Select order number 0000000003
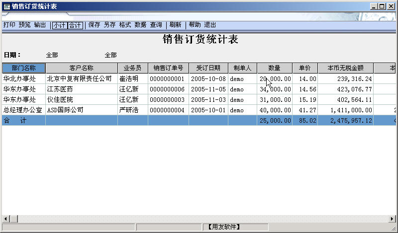The width and height of the screenshot is (398, 233). (168, 100)
